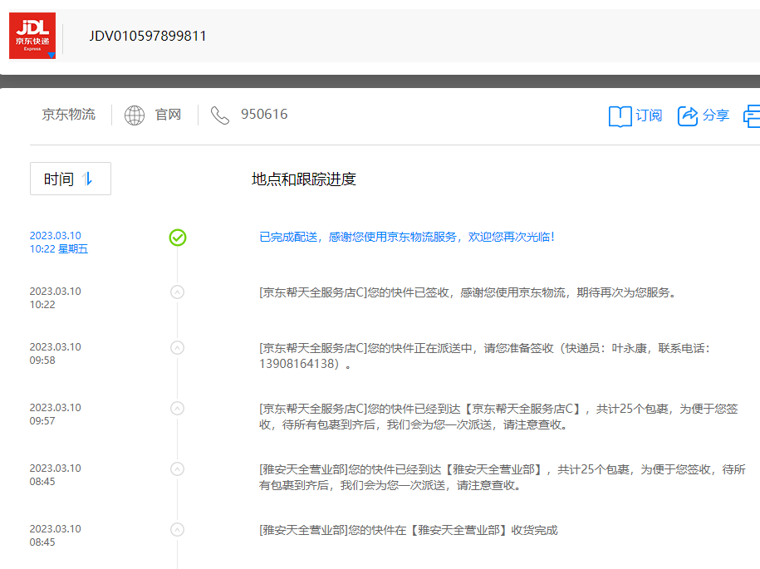Screen dimensions: 760x569
Task: Click the globe icon for the official website
Action: 135,115
